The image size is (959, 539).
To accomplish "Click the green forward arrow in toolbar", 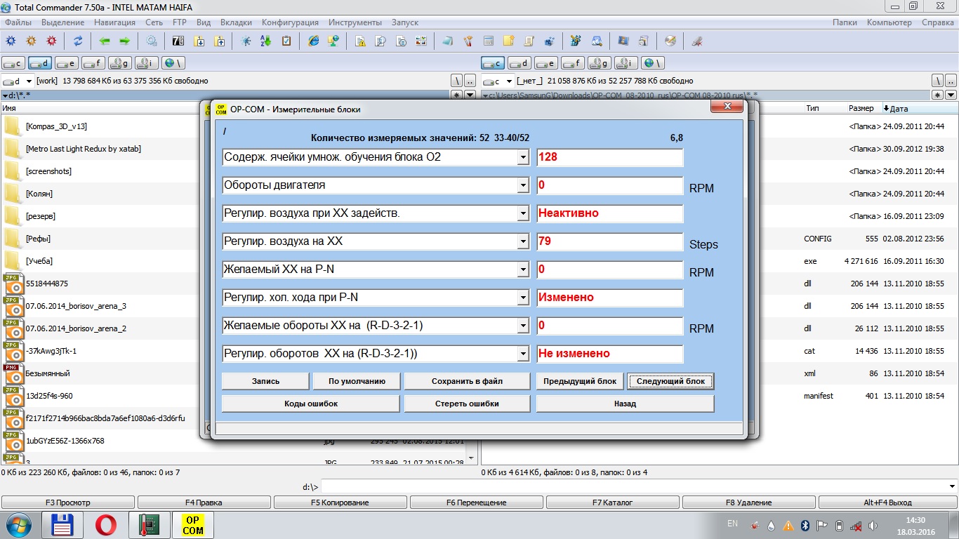I will [x=124, y=41].
